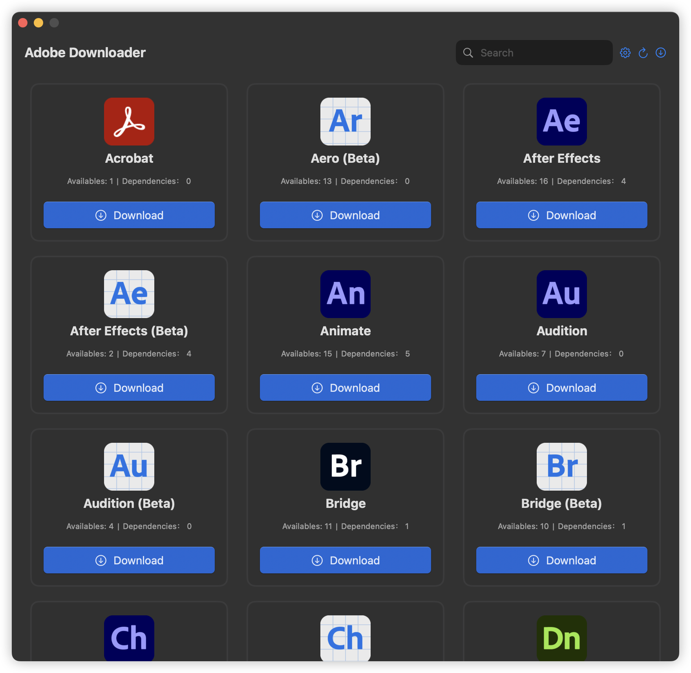Click the Bridge (Beta) app icon

click(x=562, y=467)
